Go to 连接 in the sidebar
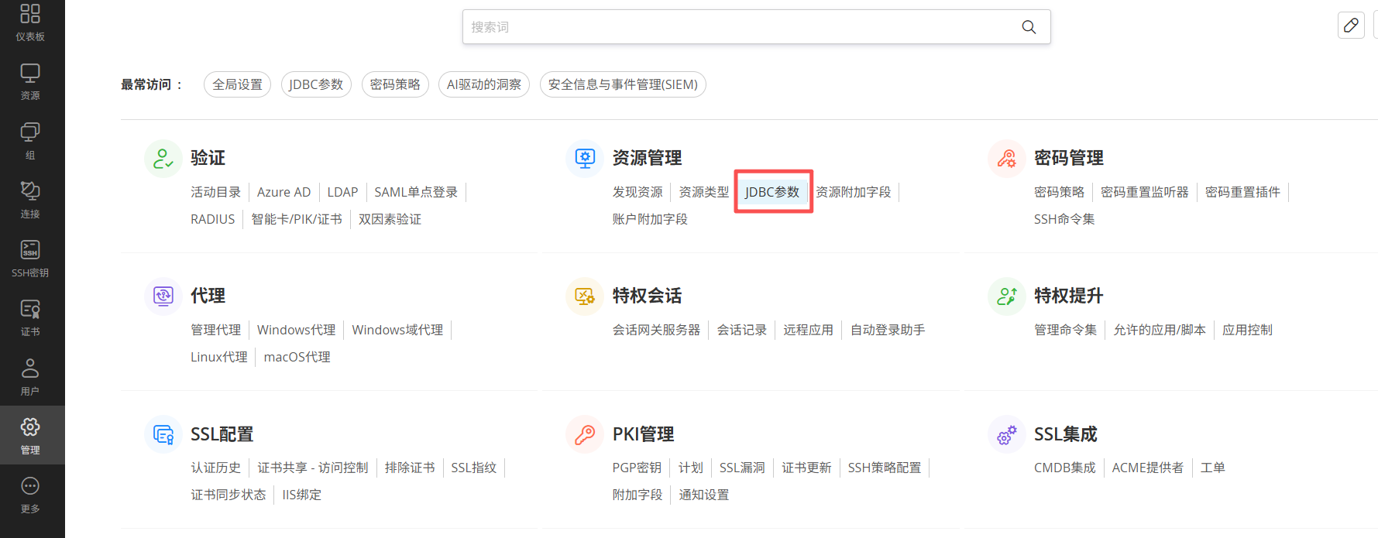 point(30,199)
